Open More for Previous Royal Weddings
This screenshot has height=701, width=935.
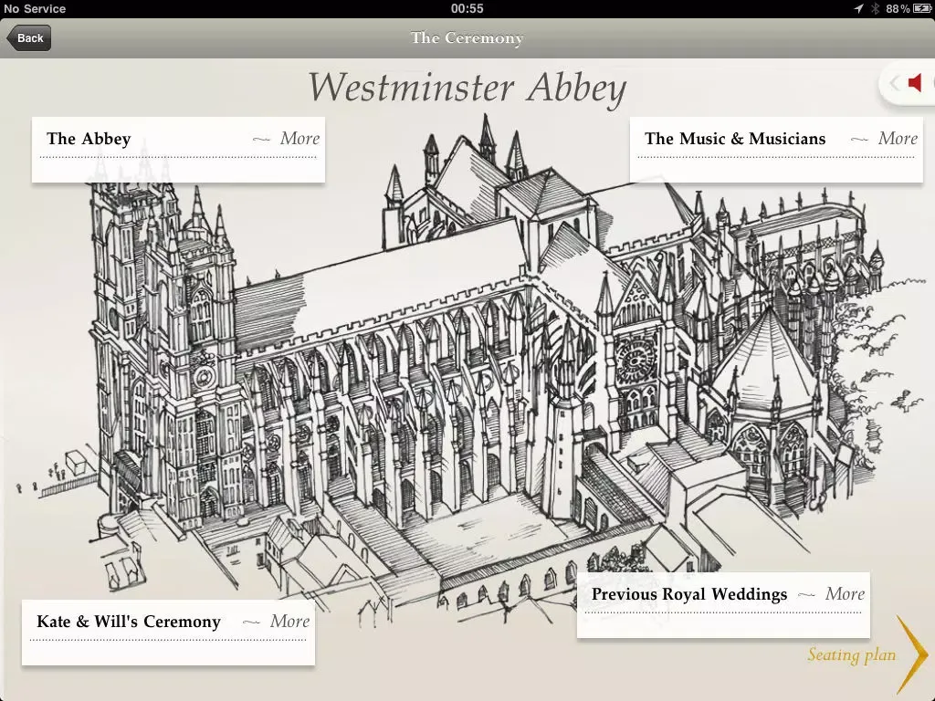845,593
